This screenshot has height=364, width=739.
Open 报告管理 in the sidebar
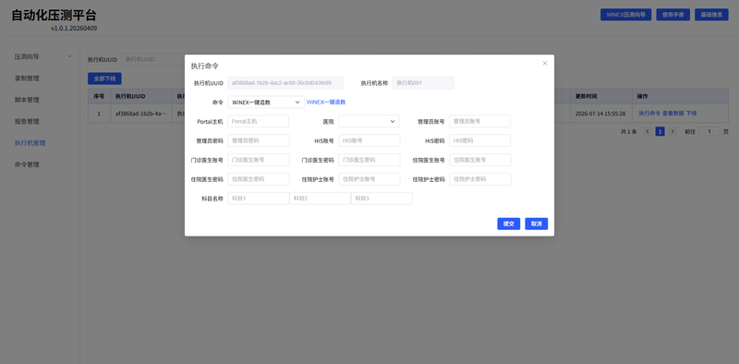pyautogui.click(x=27, y=122)
